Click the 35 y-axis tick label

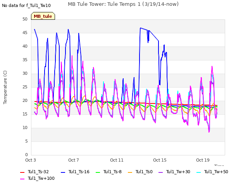pos(25,60)
